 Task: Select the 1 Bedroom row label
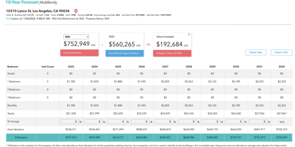click(14, 82)
